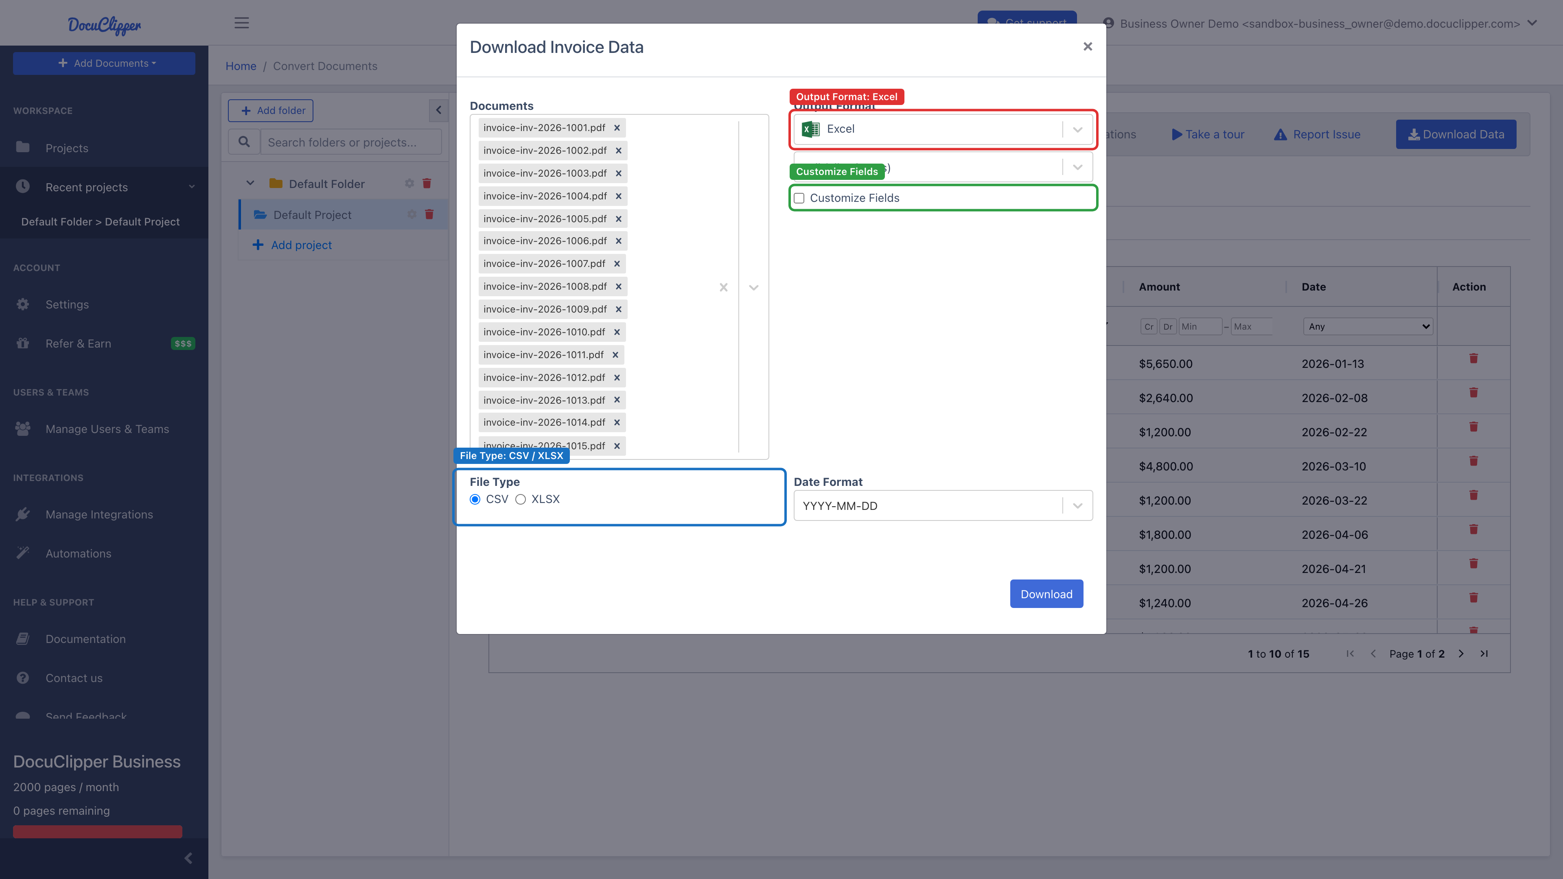Collapse the sidebar with bottom arrow
The width and height of the screenshot is (1563, 879).
(x=188, y=858)
